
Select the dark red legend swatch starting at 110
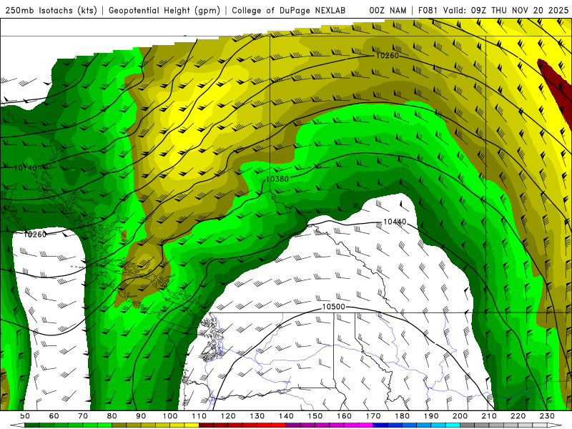[x=206, y=425]
